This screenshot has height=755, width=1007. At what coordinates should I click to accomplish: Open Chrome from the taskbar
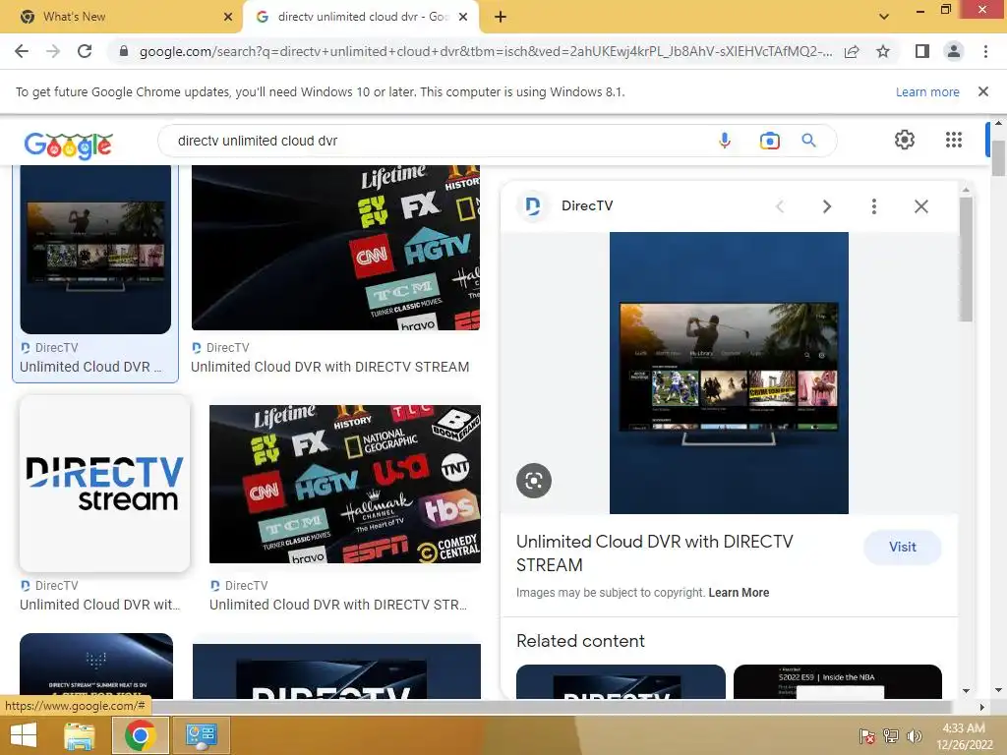coord(141,735)
